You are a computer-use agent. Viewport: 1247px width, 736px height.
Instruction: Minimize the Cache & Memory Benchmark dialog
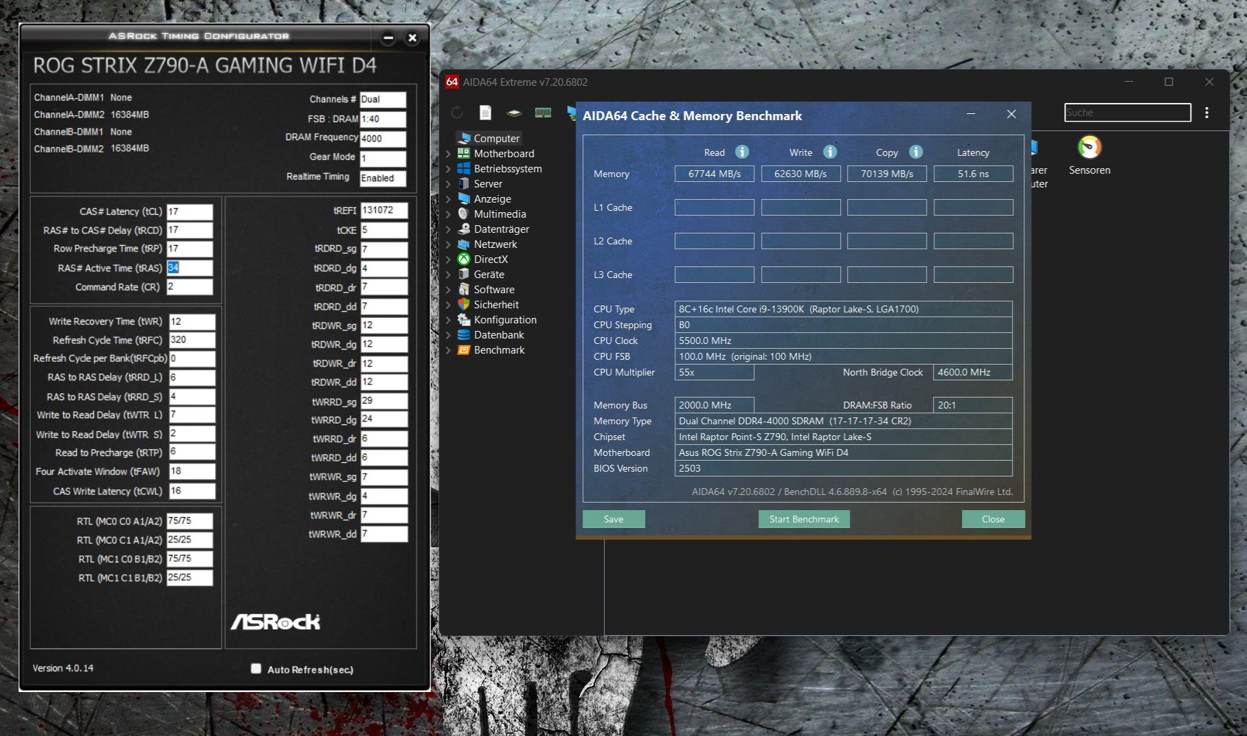971,114
